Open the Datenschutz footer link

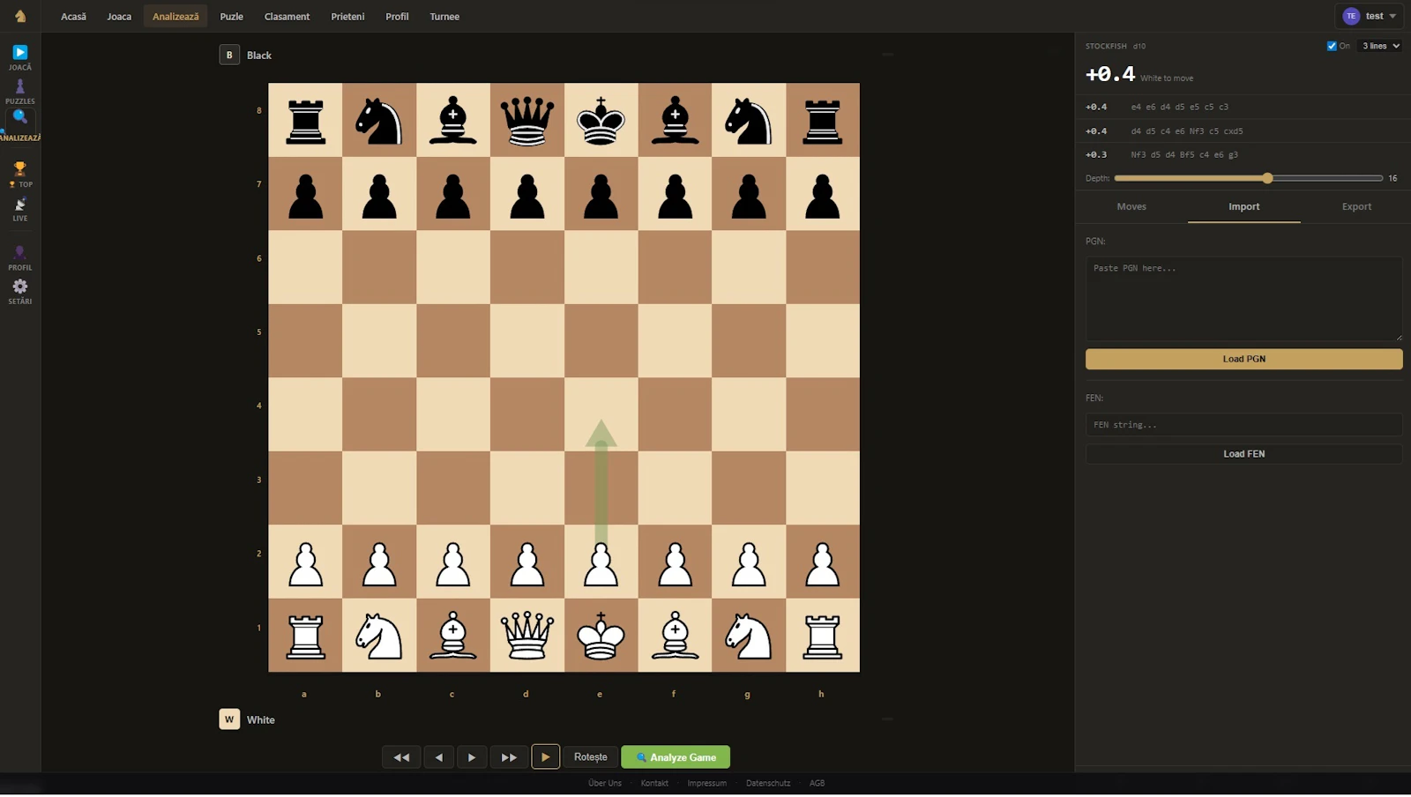pyautogui.click(x=768, y=784)
